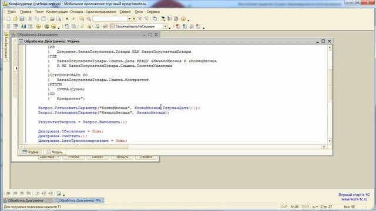This screenshot has width=376, height=211.
Task: Click the code line РезультатЗапроса = Запрос.Выполнить()
Action: 82,122
